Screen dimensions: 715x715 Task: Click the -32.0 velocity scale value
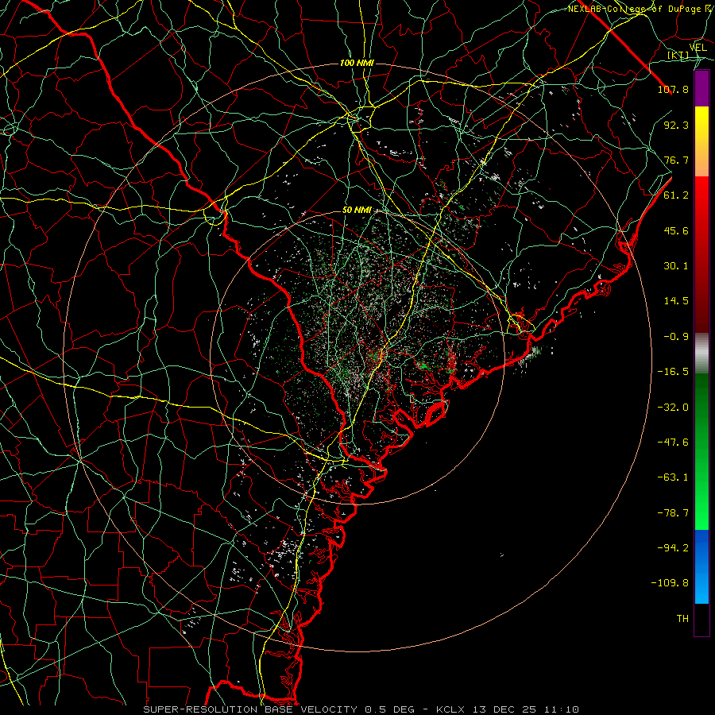(x=673, y=408)
